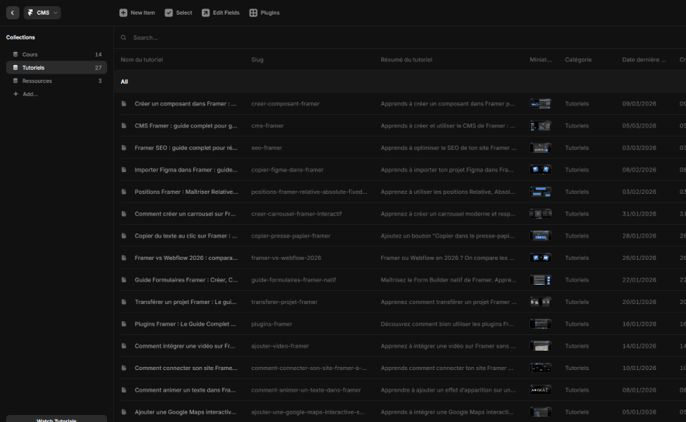Click document icon of Framer SEO row
Image resolution: width=686 pixels, height=422 pixels.
coord(124,148)
